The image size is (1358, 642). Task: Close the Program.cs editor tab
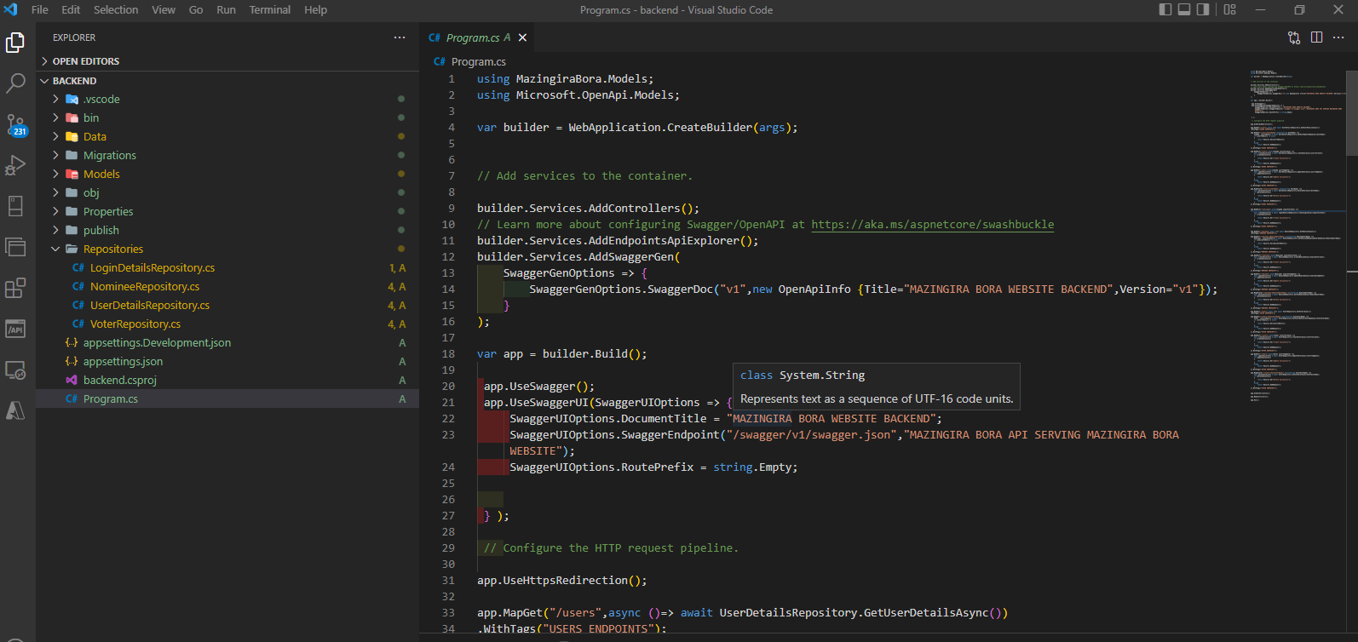[523, 37]
